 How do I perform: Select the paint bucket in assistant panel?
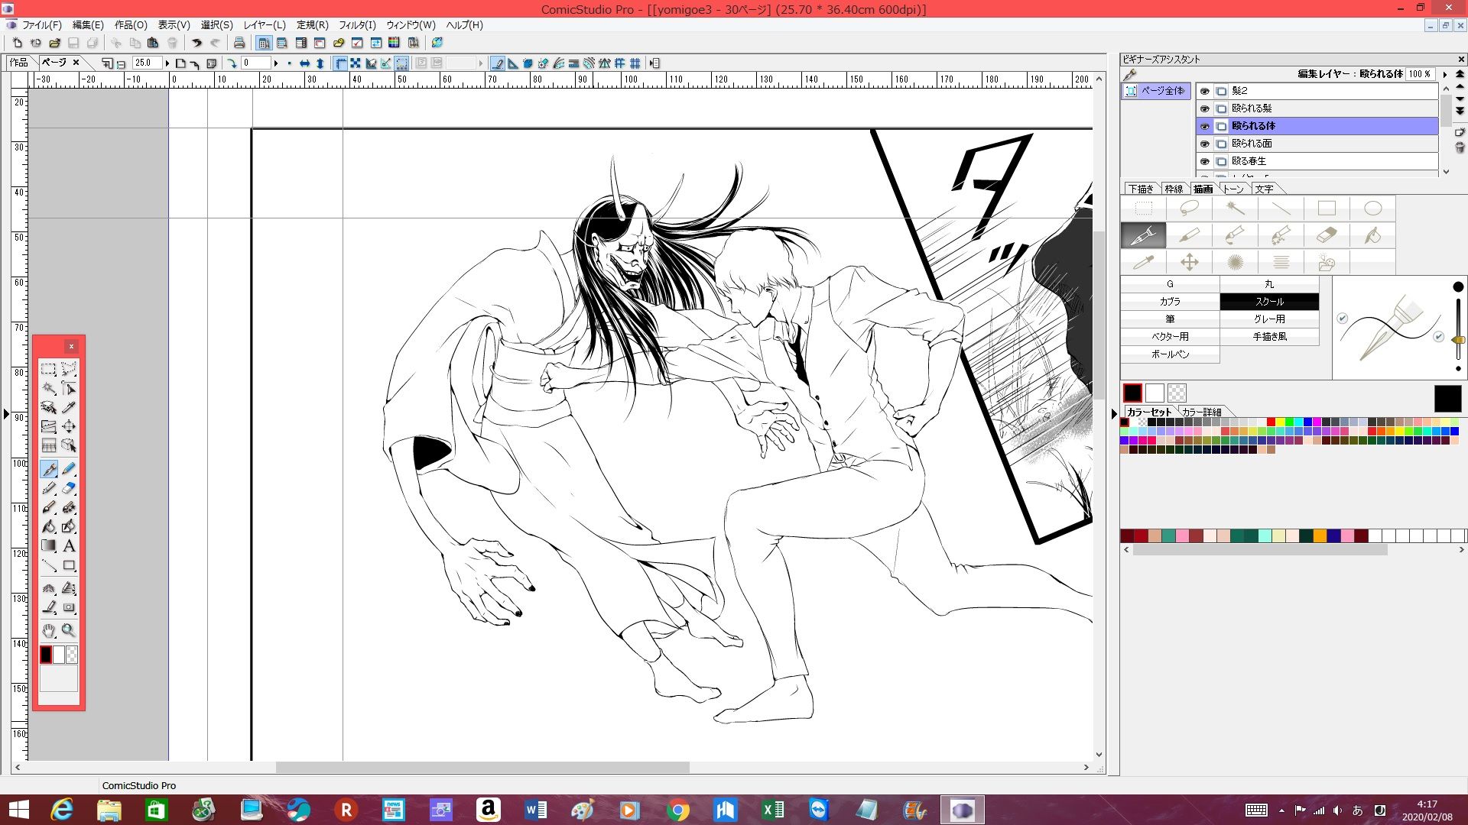[x=1372, y=235]
